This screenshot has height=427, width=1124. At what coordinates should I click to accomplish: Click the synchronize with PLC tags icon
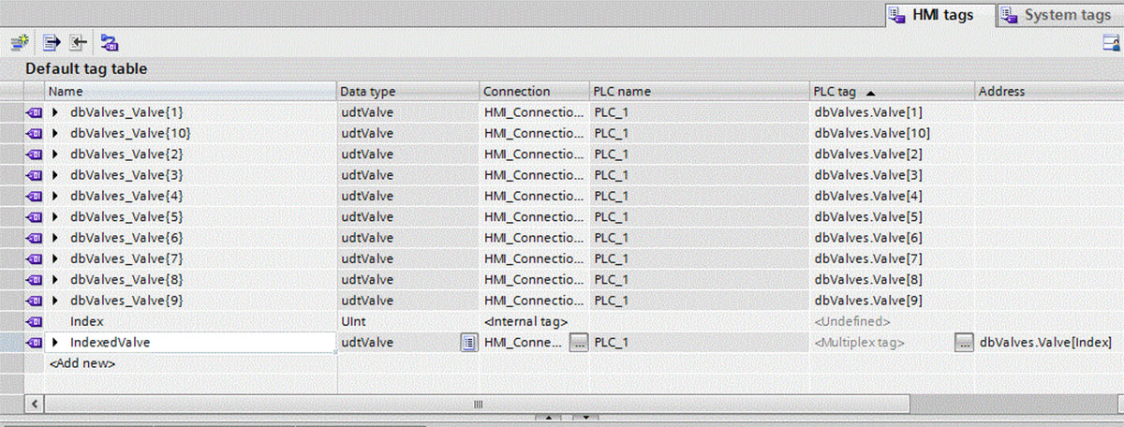109,42
